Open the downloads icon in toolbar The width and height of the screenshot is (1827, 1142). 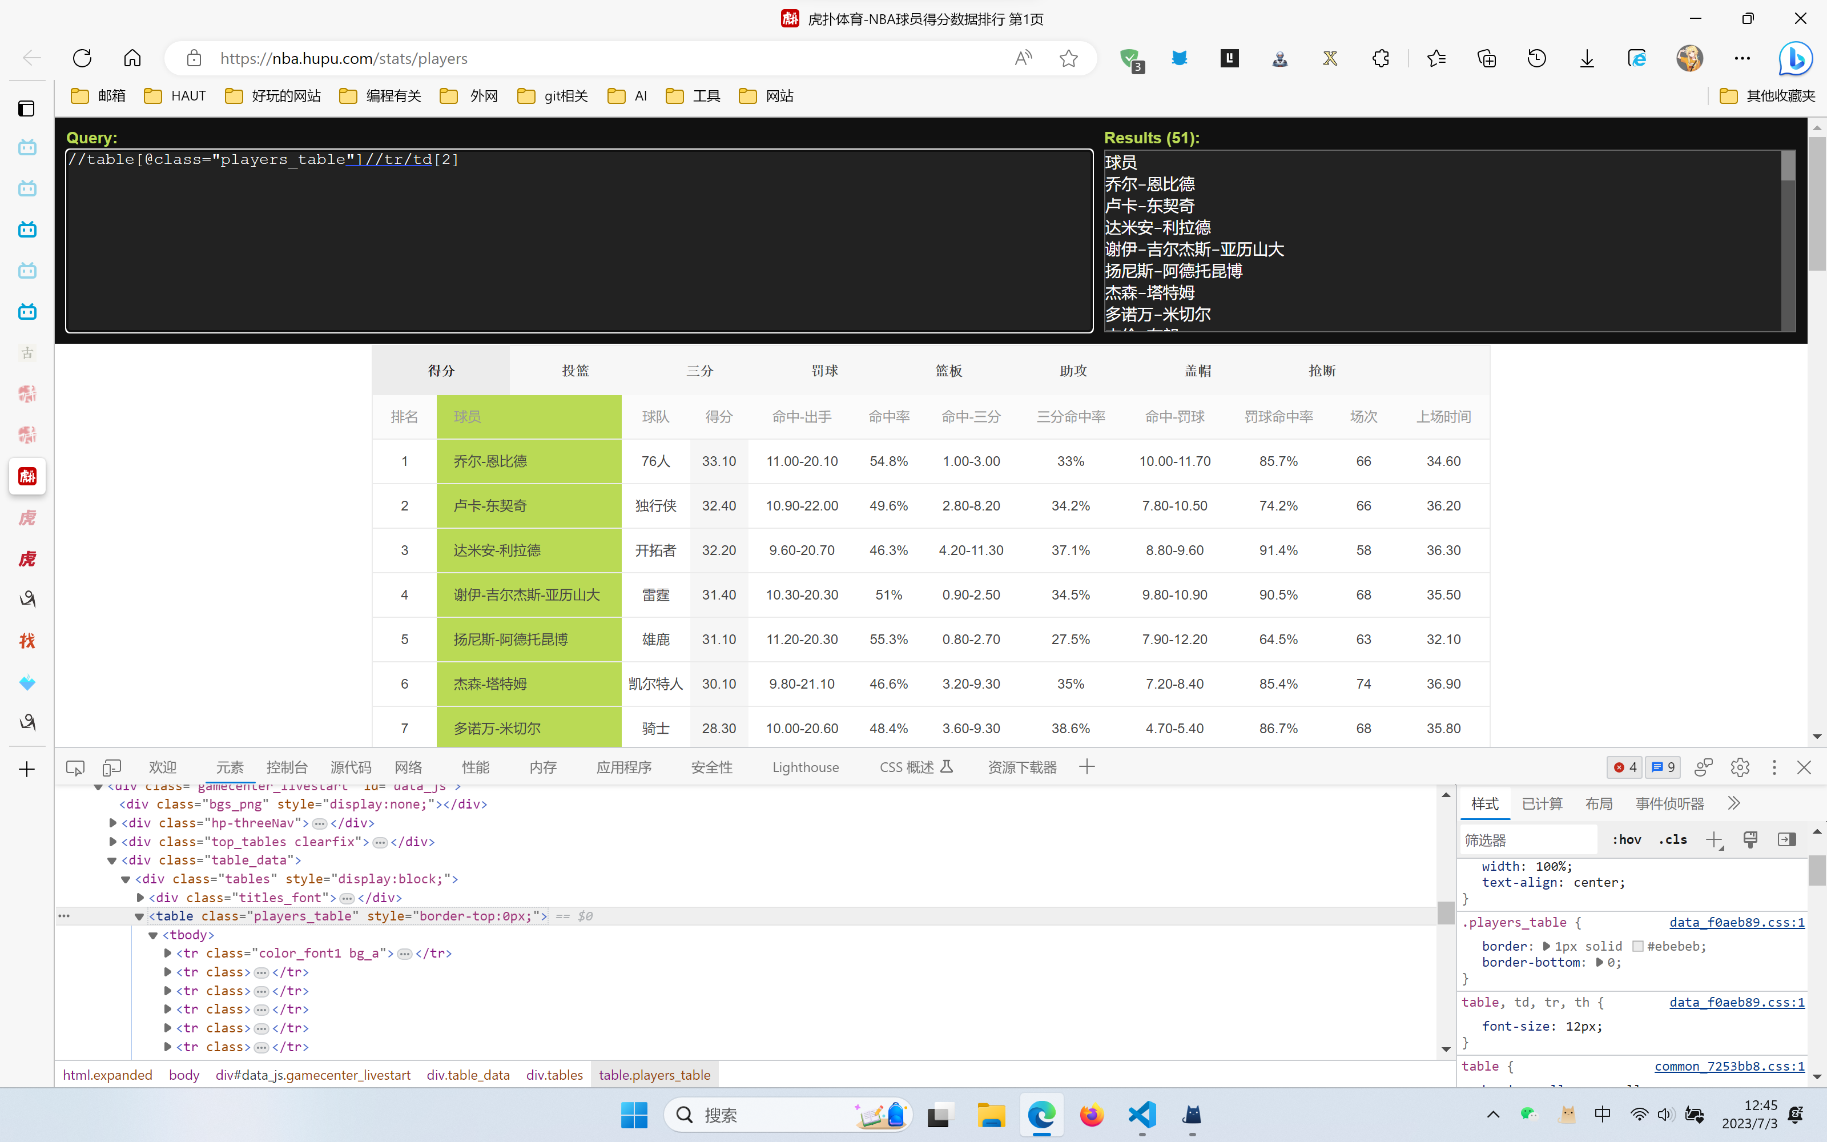pyautogui.click(x=1586, y=58)
